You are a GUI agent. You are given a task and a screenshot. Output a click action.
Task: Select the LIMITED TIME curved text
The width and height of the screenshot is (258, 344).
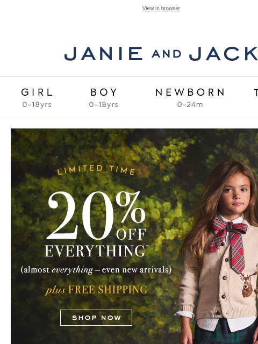coord(96,170)
